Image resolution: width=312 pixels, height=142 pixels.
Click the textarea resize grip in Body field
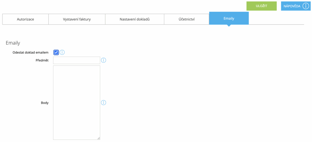coord(99,138)
